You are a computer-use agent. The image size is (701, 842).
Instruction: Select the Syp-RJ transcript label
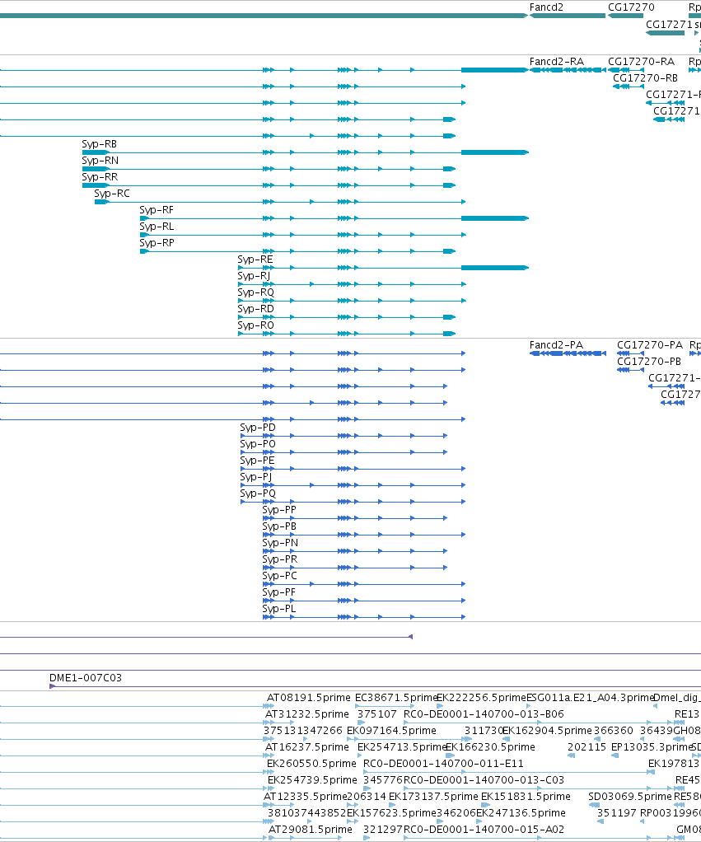[x=254, y=276]
